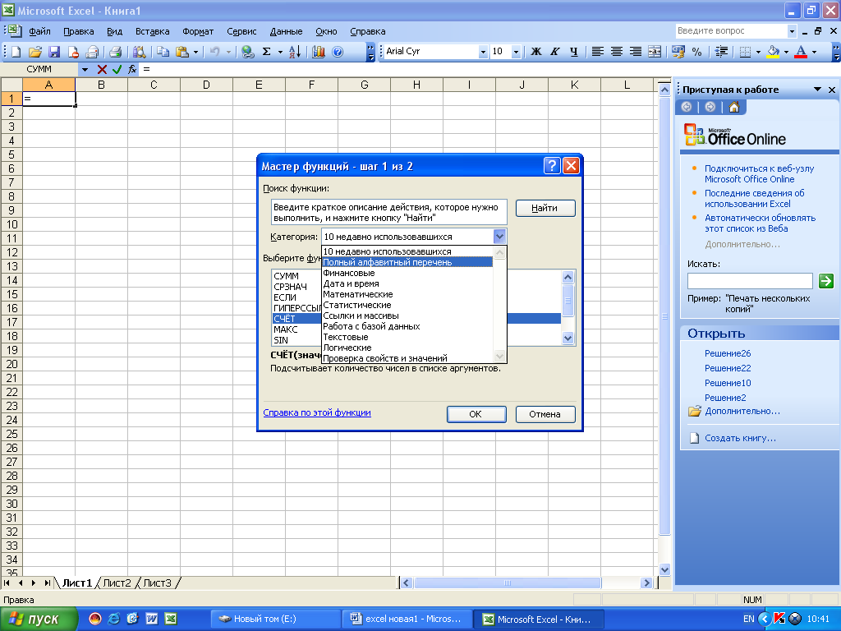Image resolution: width=841 pixels, height=631 pixels.
Task: Open Print Preview from the toolbar
Action: (139, 52)
